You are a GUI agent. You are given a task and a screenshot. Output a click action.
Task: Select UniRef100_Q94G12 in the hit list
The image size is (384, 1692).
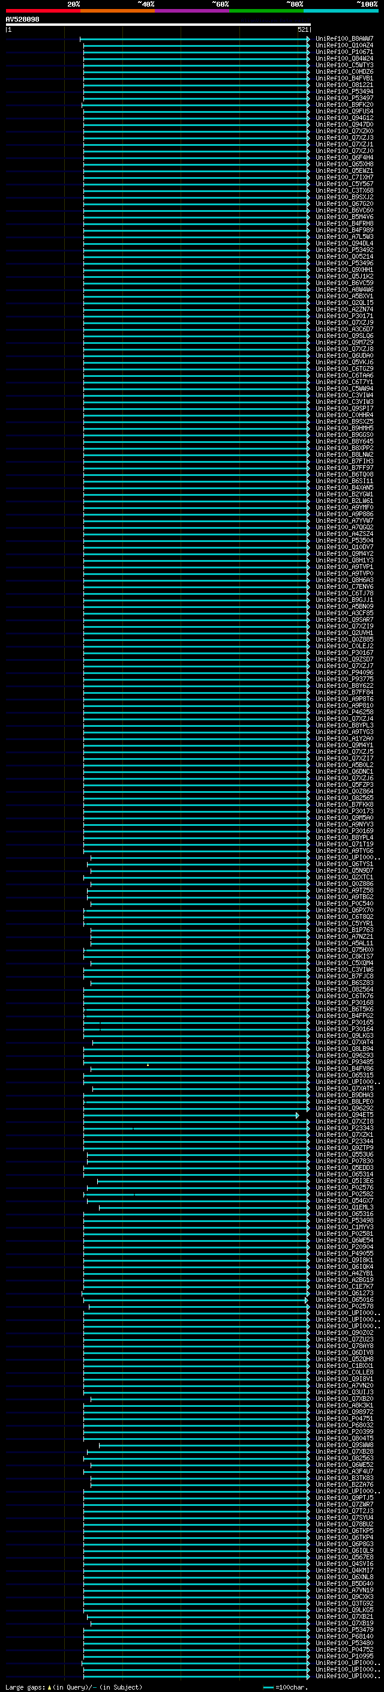344,118
